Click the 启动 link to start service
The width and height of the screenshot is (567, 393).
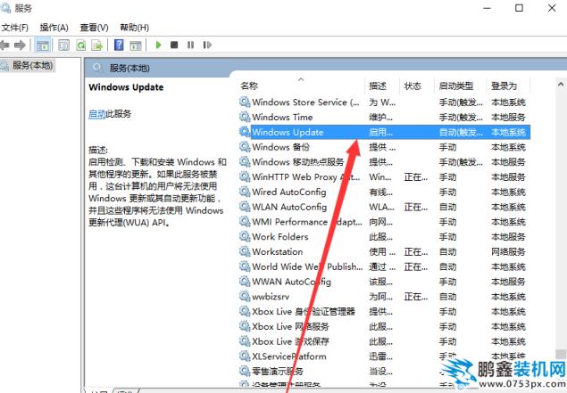point(97,114)
